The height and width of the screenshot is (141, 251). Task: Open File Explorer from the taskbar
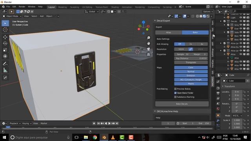[86, 137]
